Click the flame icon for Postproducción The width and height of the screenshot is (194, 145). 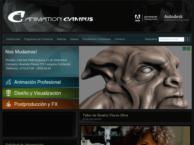(9, 104)
